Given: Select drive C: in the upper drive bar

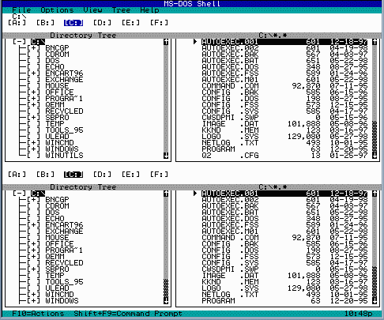Looking at the screenshot, I should (73, 23).
